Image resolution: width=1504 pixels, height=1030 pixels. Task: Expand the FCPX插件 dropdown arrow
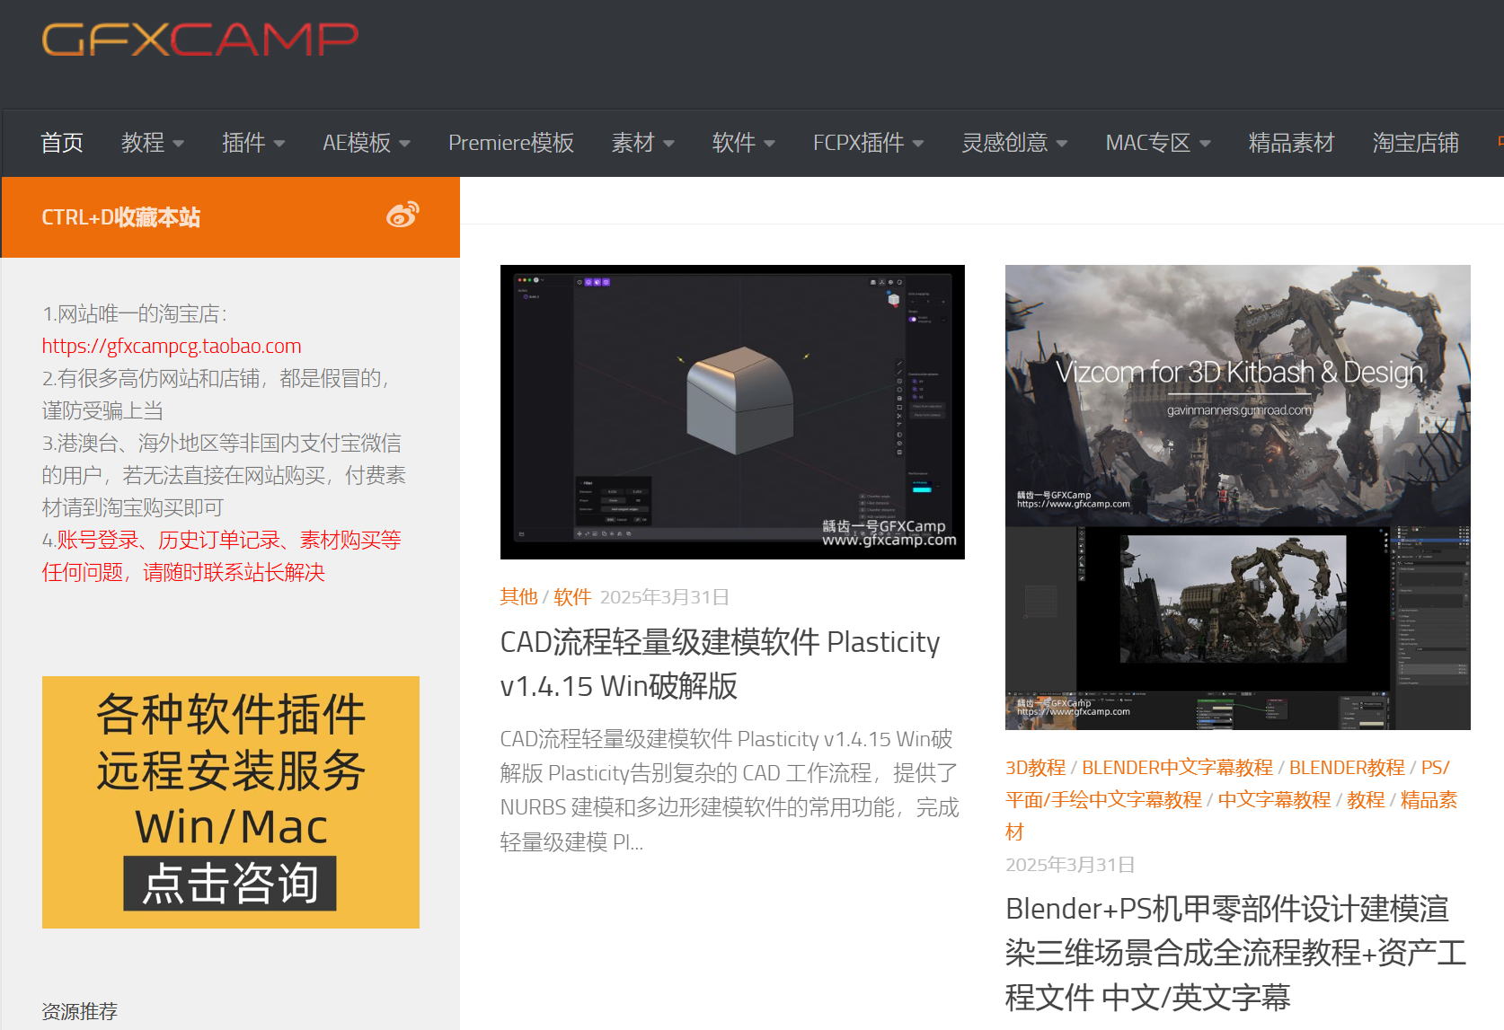pyautogui.click(x=918, y=144)
